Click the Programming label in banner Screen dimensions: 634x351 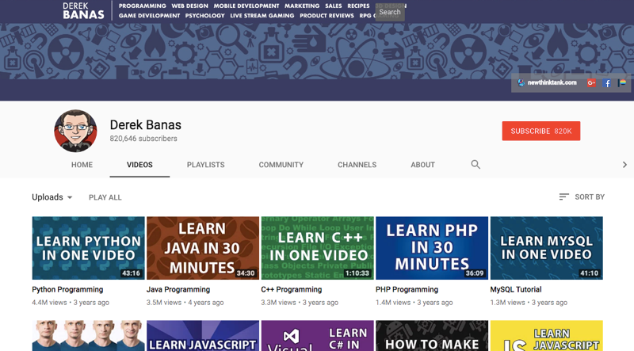pos(143,6)
